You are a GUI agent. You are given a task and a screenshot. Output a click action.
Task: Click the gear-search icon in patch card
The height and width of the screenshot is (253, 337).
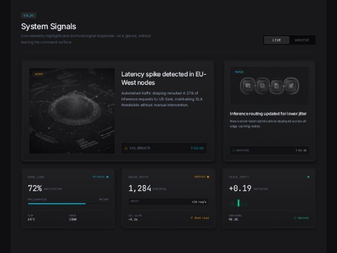(262, 86)
